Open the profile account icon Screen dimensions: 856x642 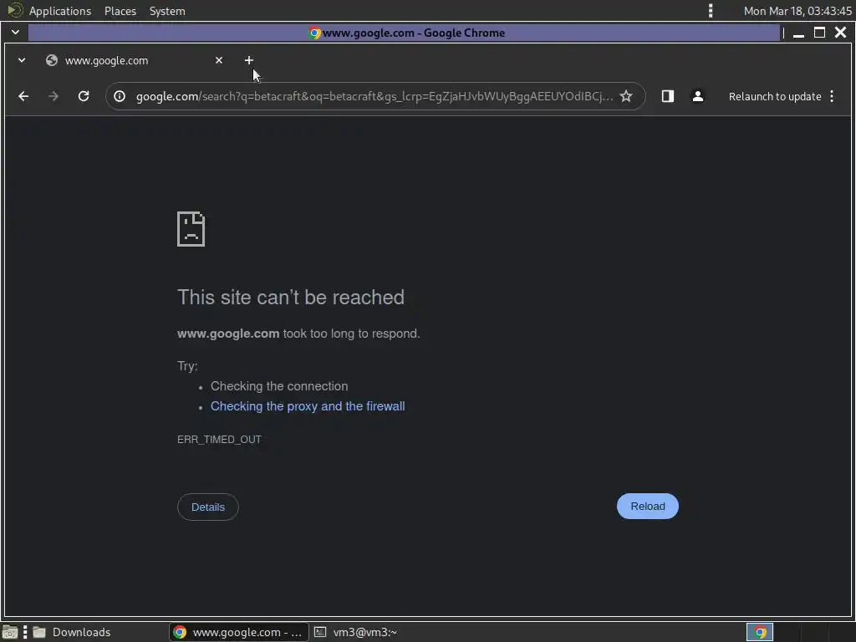point(698,97)
